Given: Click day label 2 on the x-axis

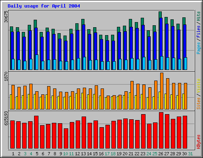Looking at the screenshot, I should pyautogui.click(x=19, y=154).
